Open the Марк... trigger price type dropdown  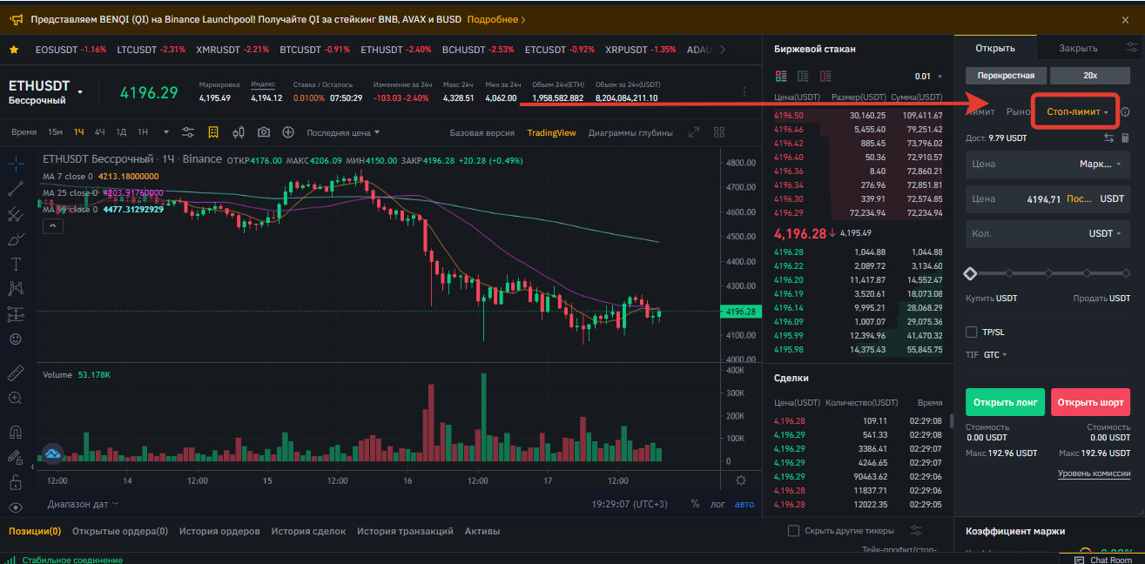pyautogui.click(x=1100, y=164)
